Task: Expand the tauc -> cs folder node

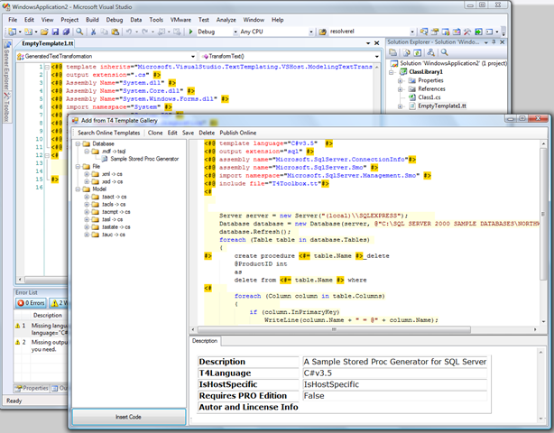Action: click(x=87, y=235)
